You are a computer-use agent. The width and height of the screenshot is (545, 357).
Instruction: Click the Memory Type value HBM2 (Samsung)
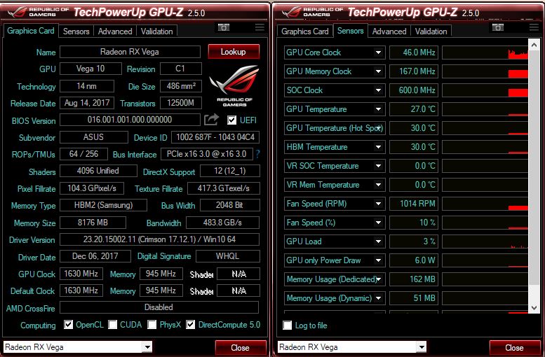(103, 205)
